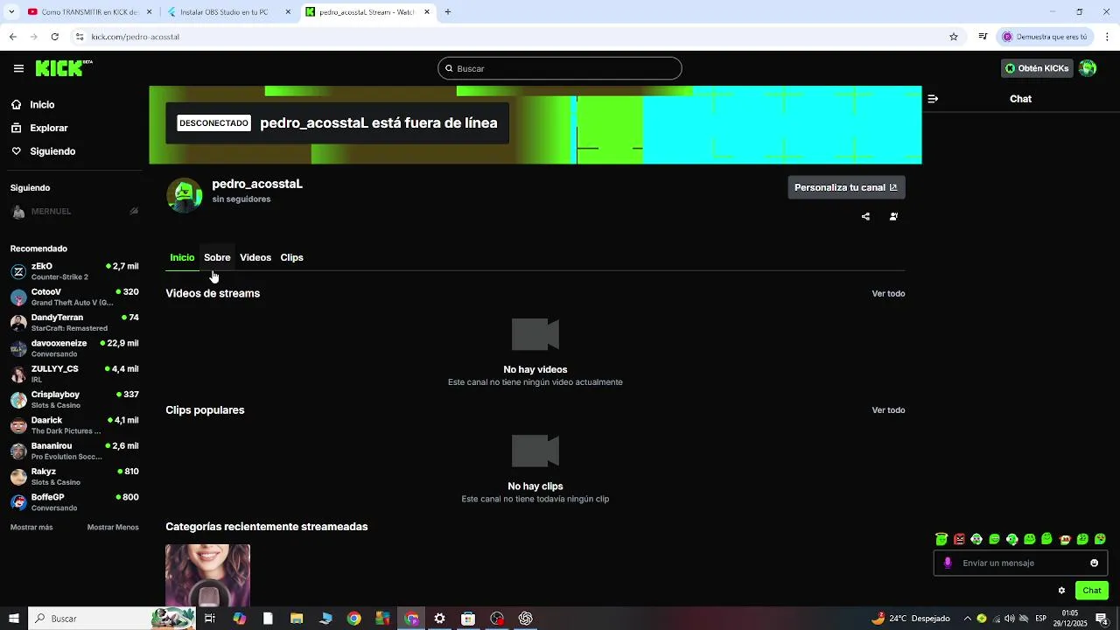Insert the headset gamer emote

(976, 539)
